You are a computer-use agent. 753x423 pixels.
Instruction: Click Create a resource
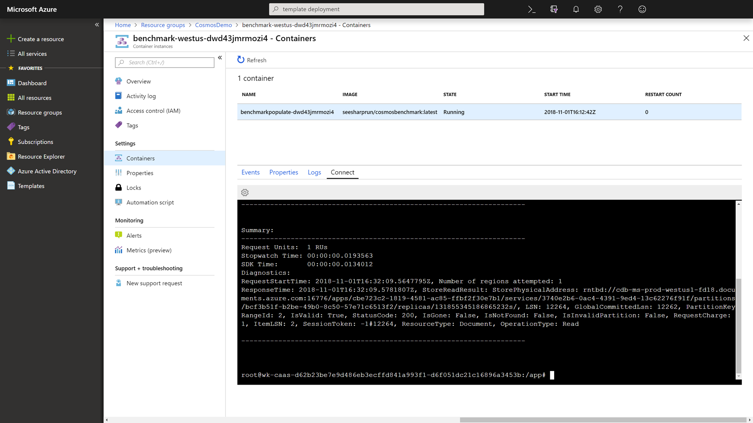pyautogui.click(x=40, y=39)
